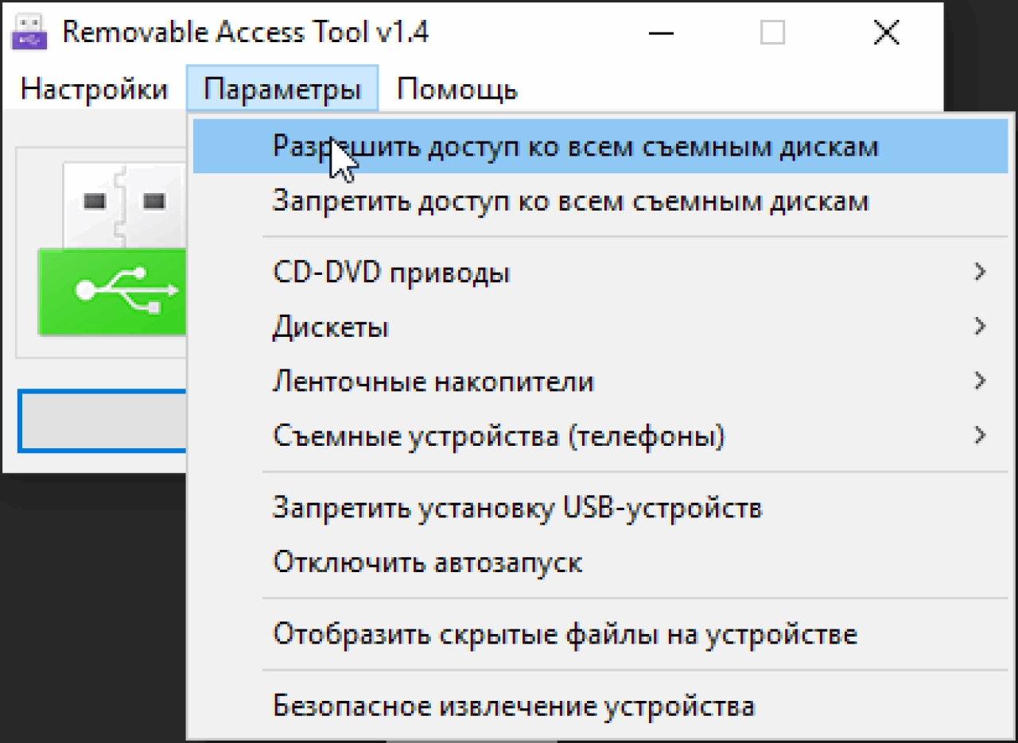Maximize the Removable Access Tool window
Viewport: 1018px width, 743px height.
(x=772, y=33)
